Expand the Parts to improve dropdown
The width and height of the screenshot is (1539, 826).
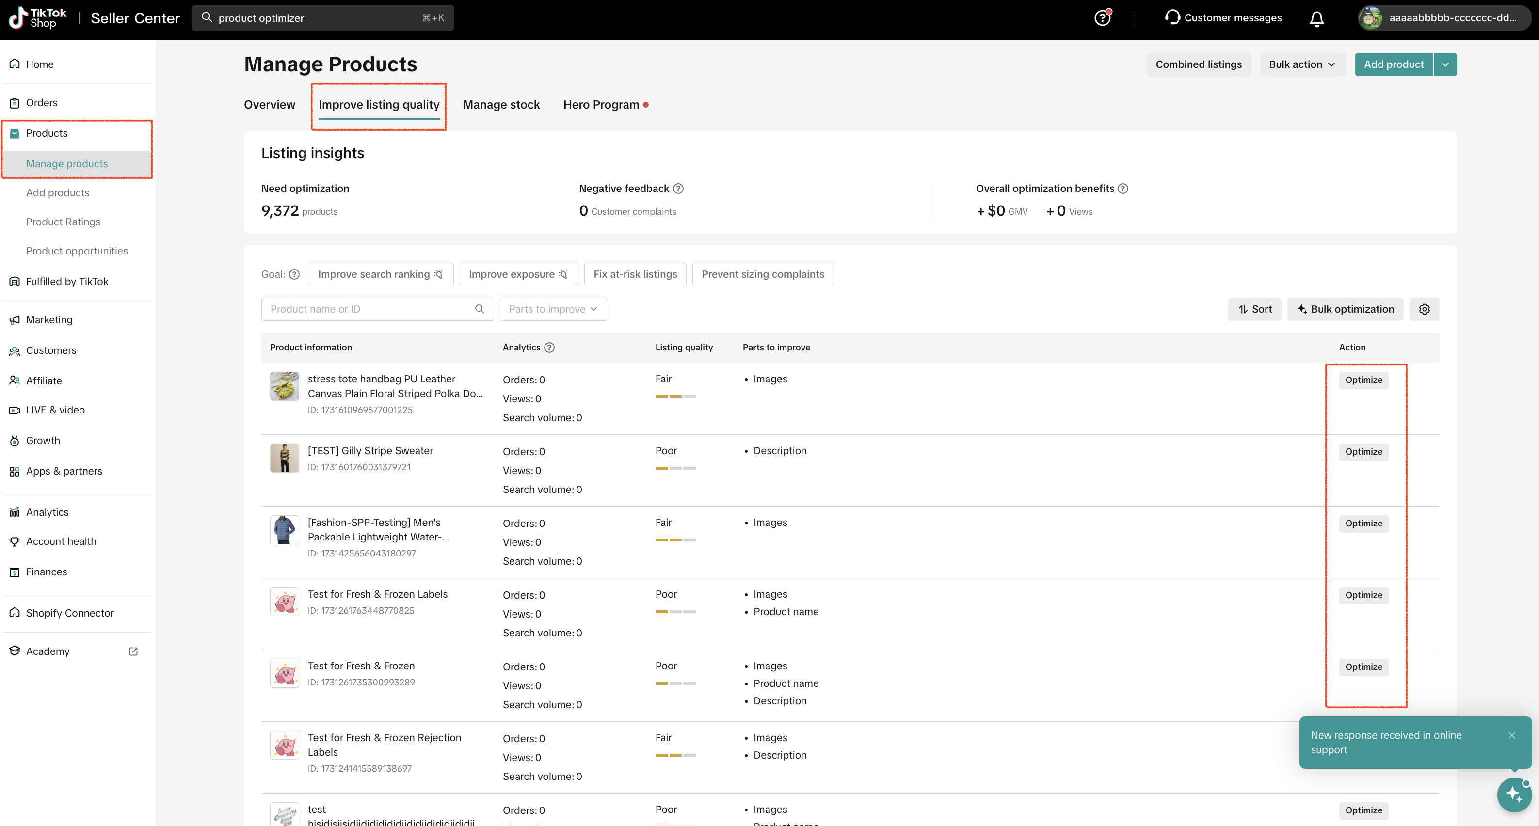553,309
